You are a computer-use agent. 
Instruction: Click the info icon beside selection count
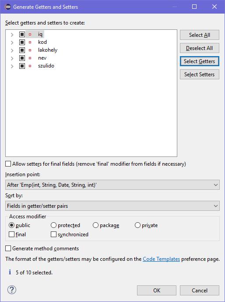[10, 272]
